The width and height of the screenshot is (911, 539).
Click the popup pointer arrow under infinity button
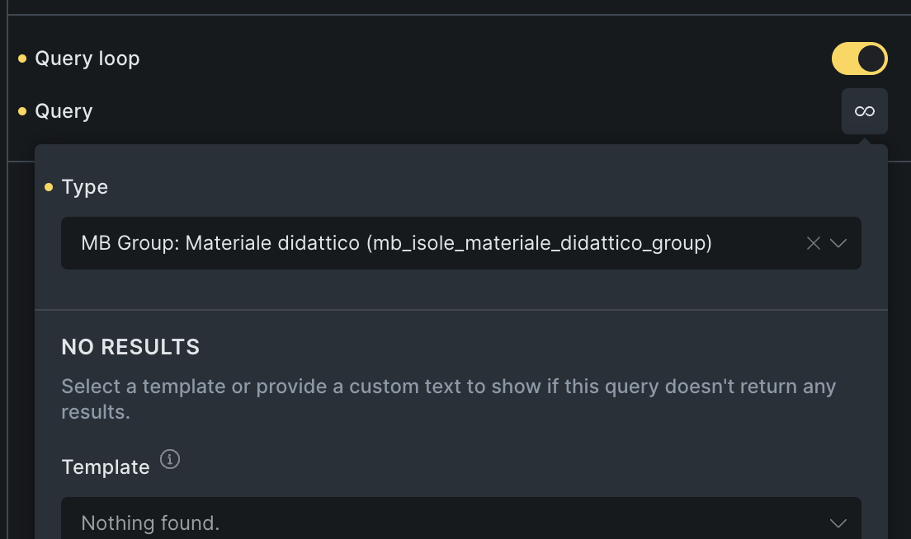(x=864, y=141)
